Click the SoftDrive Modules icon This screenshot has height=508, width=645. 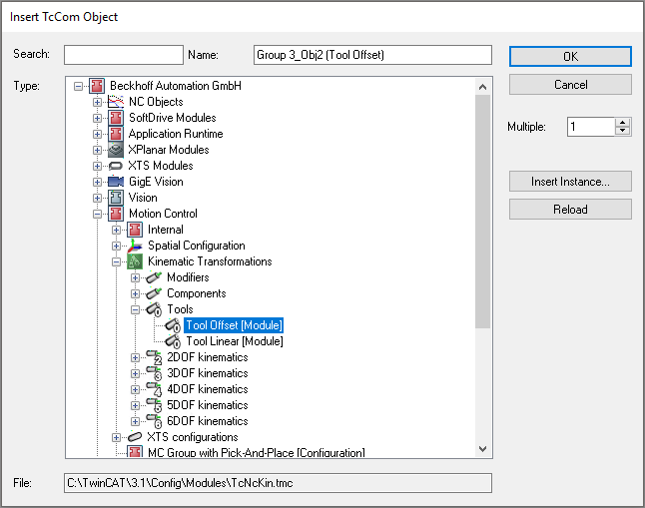tap(116, 118)
